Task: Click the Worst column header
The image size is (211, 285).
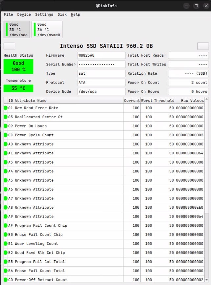Action: [147, 100]
